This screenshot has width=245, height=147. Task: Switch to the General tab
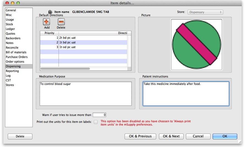[x=11, y=10]
